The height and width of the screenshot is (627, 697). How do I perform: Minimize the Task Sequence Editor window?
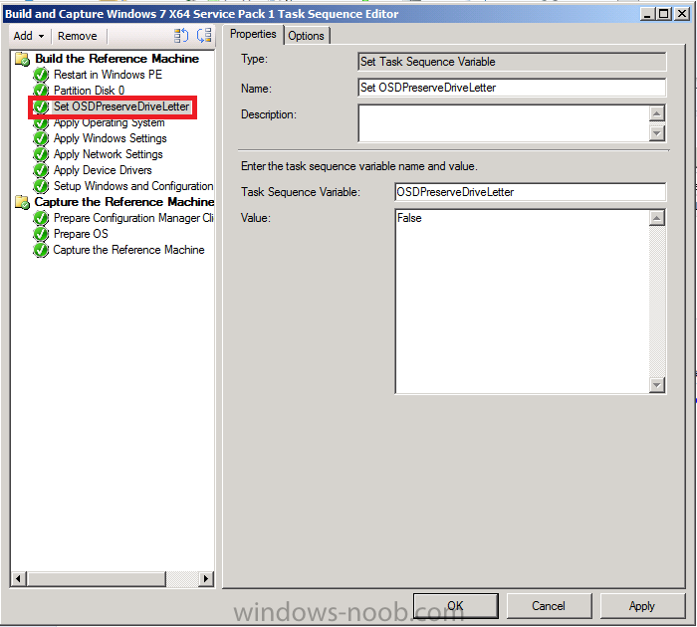(x=647, y=14)
